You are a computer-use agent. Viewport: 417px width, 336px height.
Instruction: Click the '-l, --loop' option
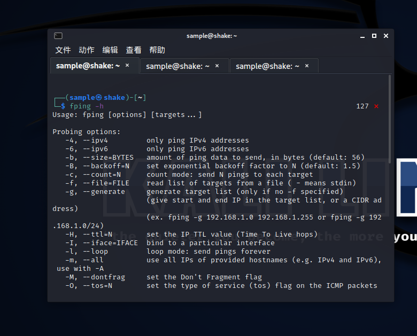click(87, 252)
